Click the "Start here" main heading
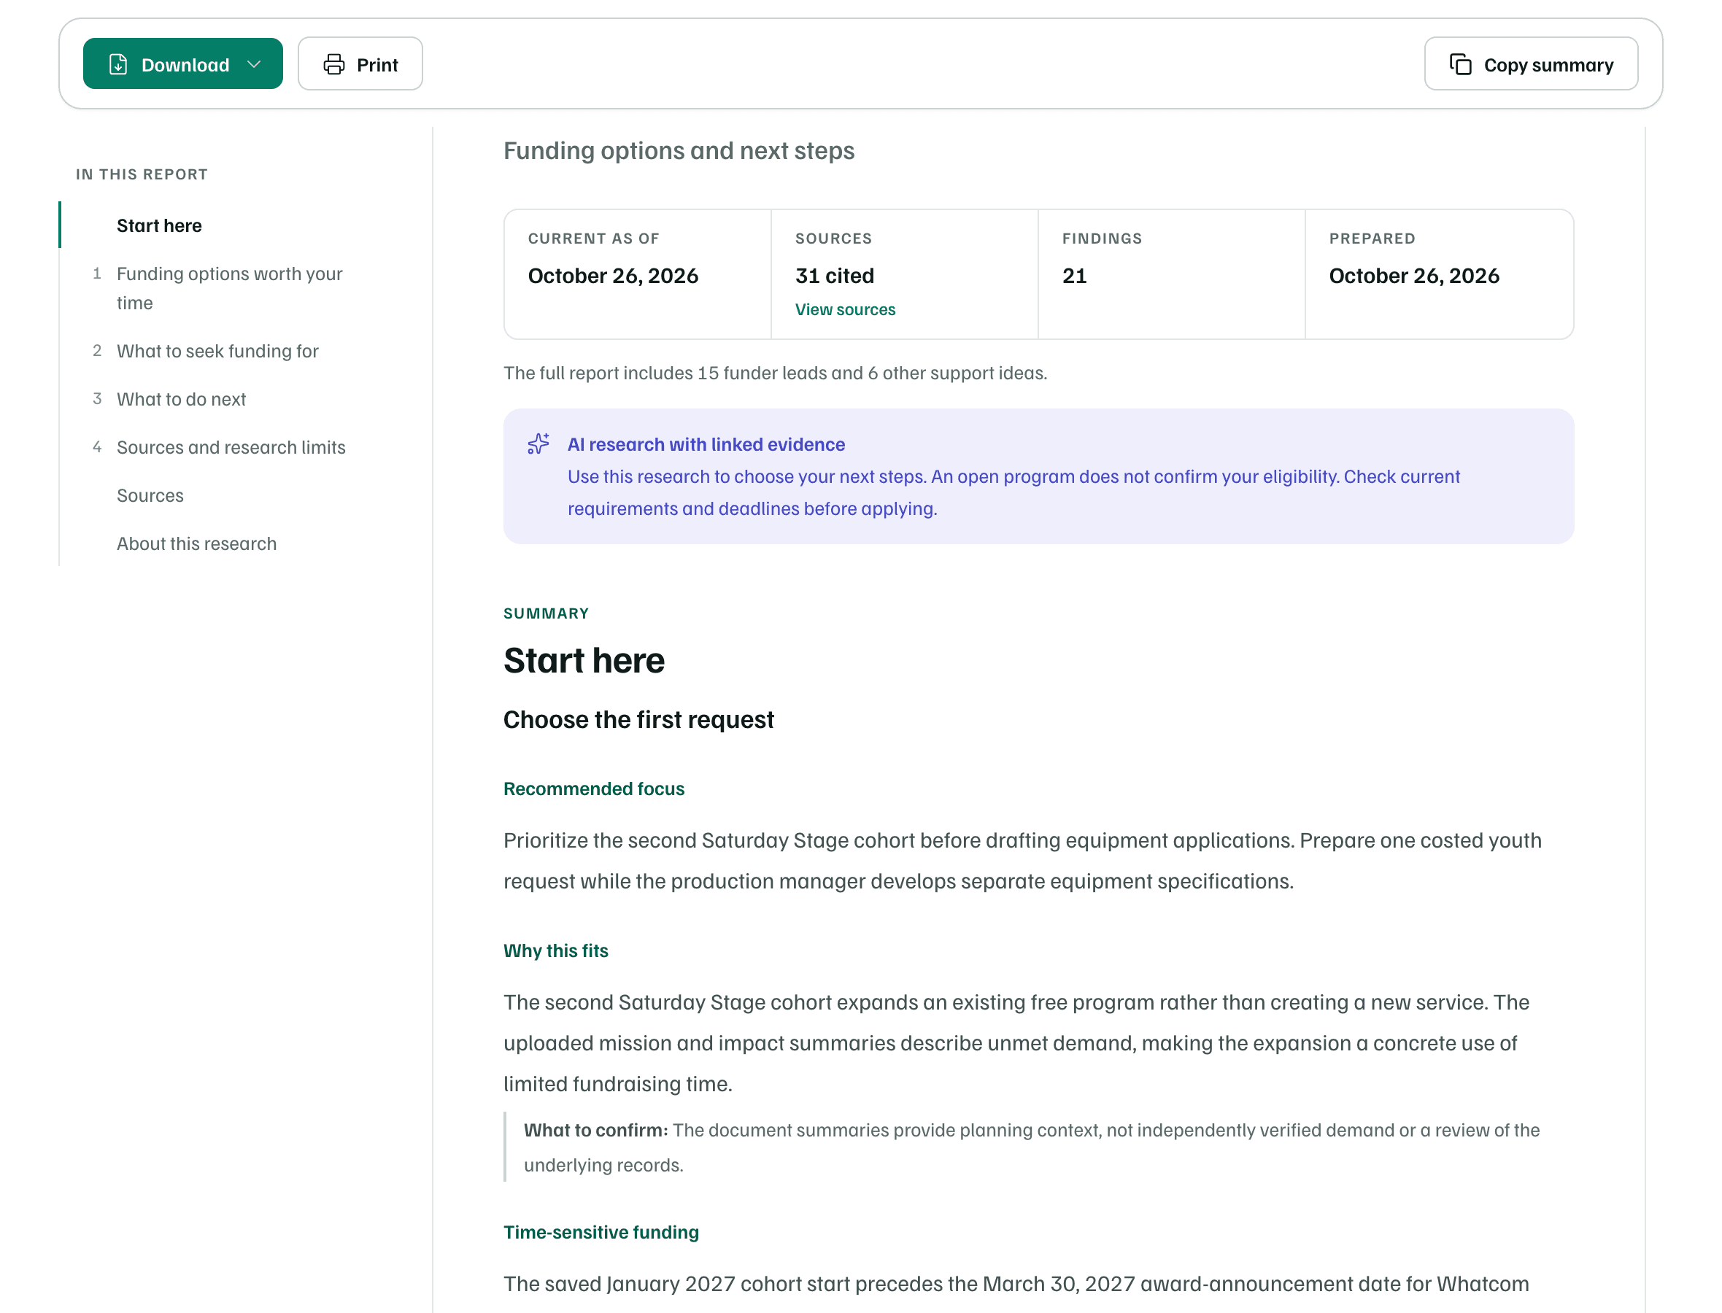The width and height of the screenshot is (1722, 1313). [583, 660]
